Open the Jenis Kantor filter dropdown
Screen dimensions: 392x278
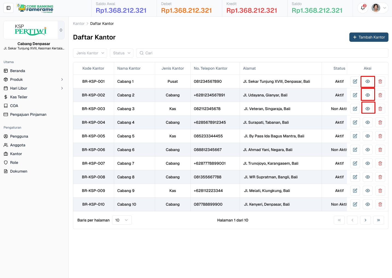[90, 53]
